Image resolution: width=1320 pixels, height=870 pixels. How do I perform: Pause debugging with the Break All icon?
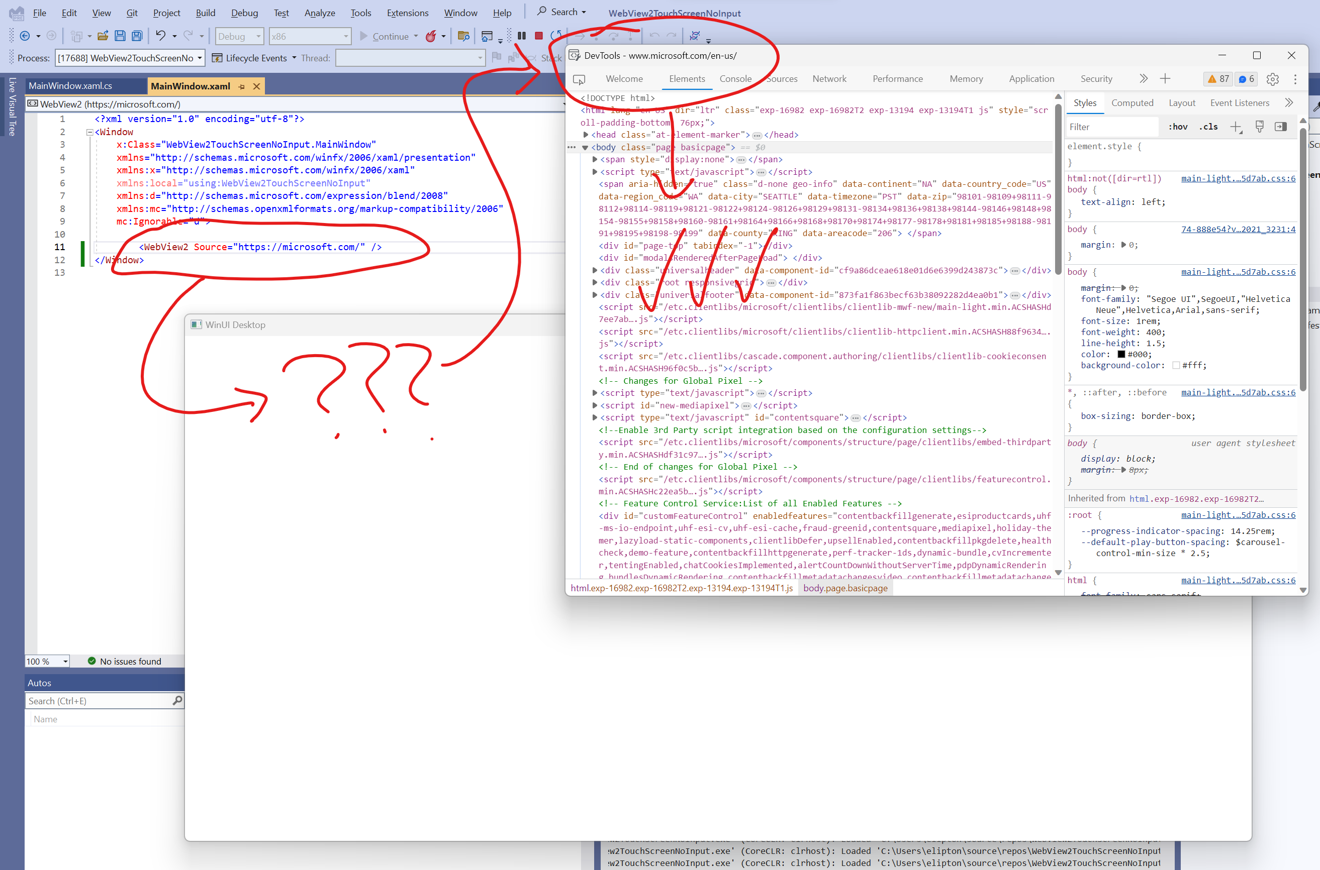coord(522,36)
